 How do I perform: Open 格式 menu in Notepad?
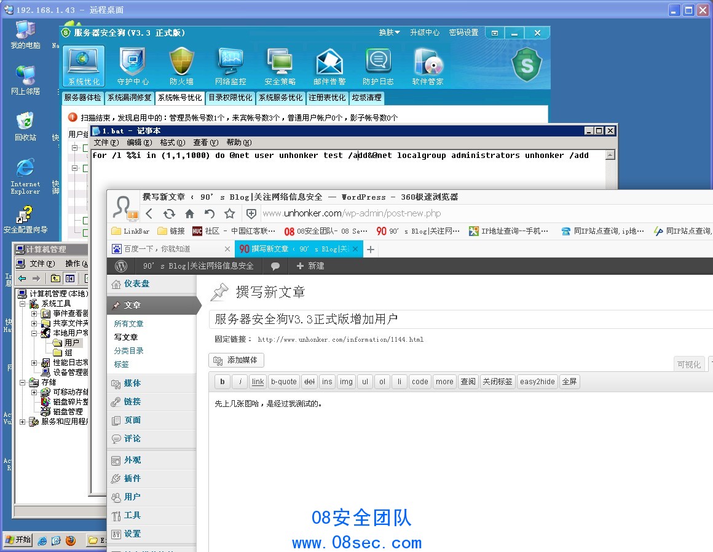click(x=172, y=143)
